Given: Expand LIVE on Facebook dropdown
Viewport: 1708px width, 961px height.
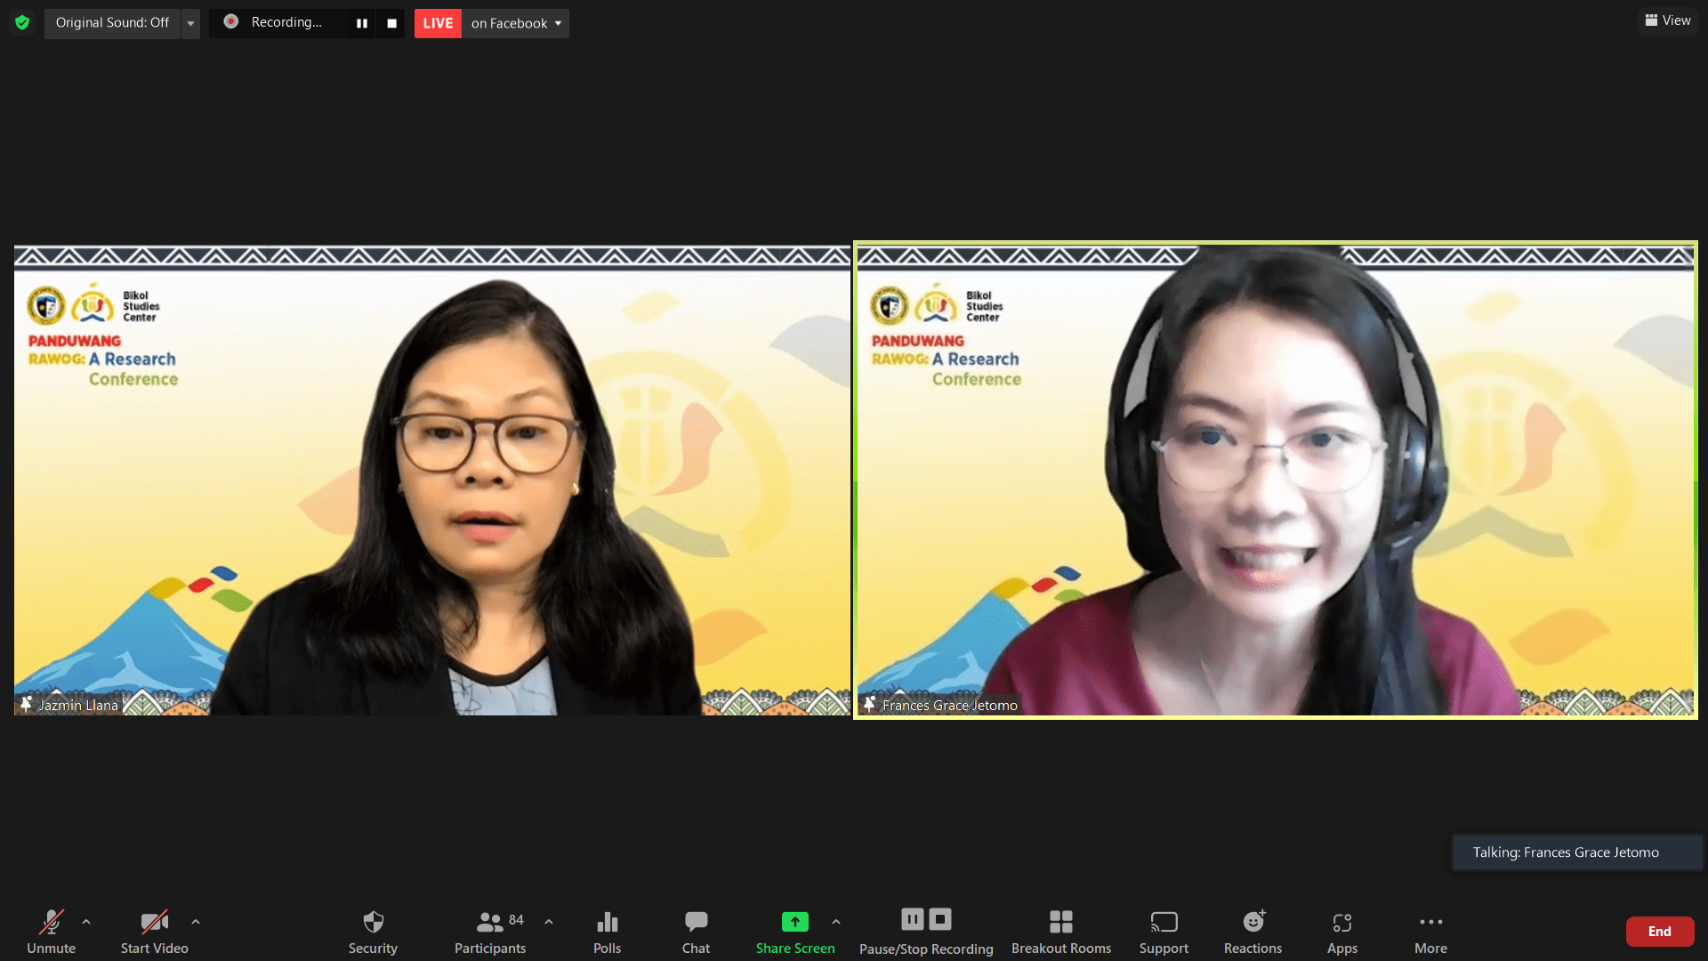Looking at the screenshot, I should (558, 23).
